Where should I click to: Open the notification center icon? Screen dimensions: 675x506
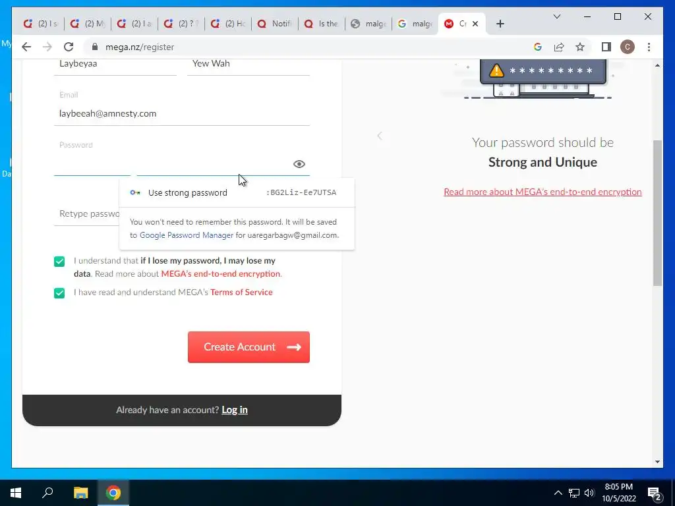pyautogui.click(x=655, y=493)
